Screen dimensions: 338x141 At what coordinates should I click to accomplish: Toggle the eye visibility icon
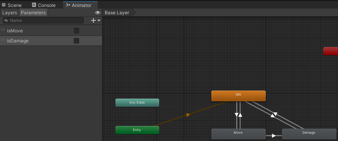[98, 13]
